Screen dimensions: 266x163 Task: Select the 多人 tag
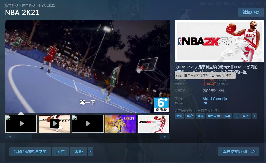246,116
